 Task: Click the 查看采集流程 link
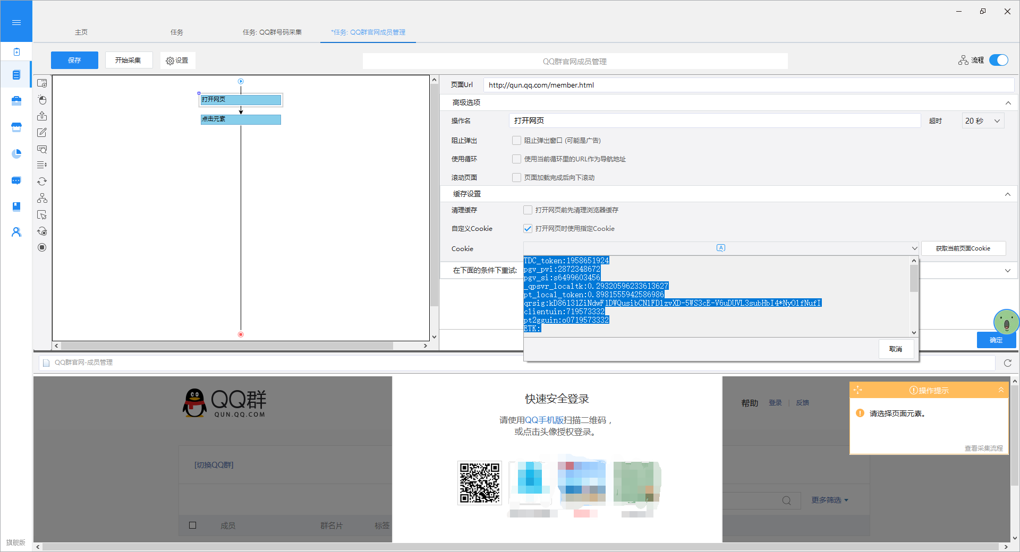(x=983, y=448)
